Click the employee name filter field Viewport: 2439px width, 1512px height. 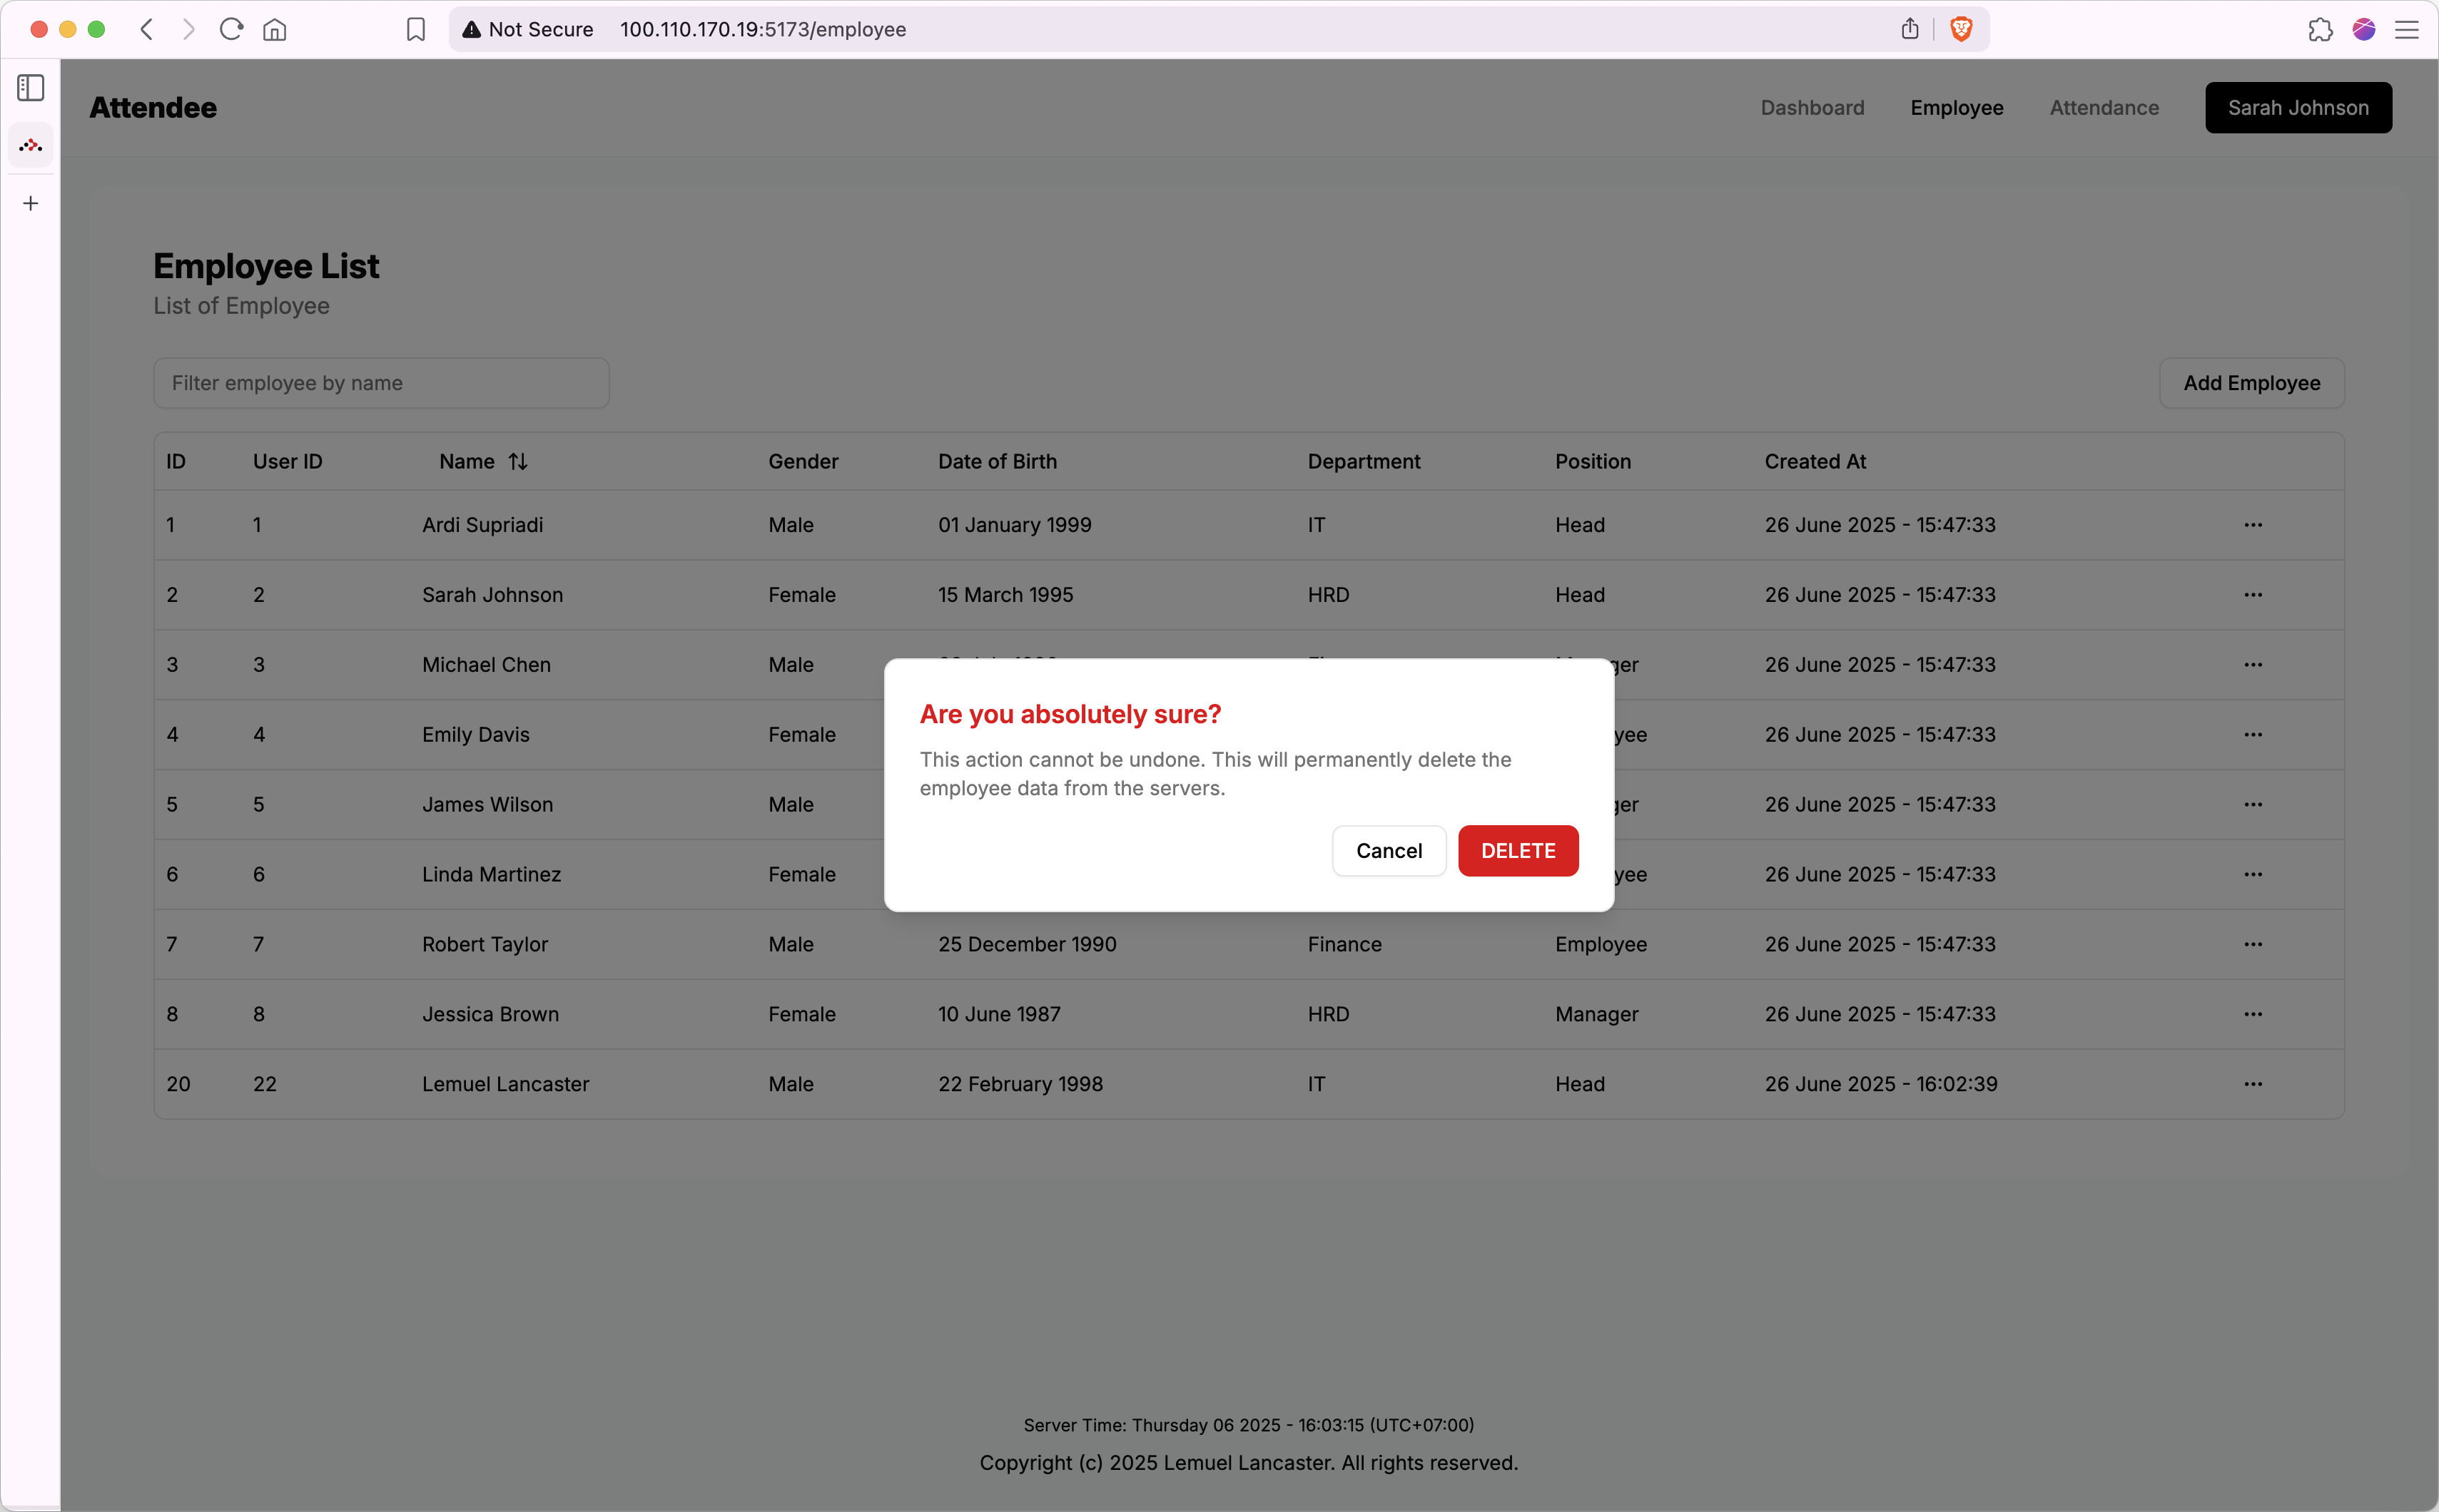tap(380, 382)
